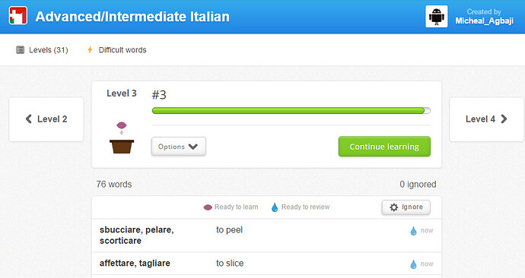This screenshot has height=278, width=525.
Task: Click the gear icon on Ignore button
Action: coord(394,207)
